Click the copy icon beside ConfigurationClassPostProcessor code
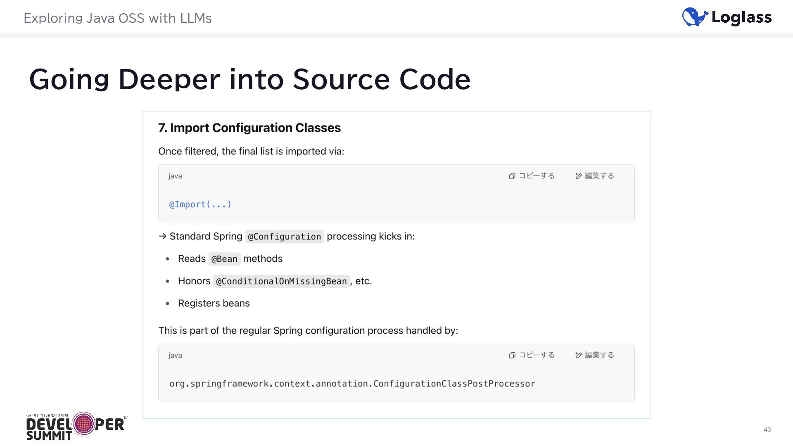This screenshot has height=446, width=793. (512, 355)
